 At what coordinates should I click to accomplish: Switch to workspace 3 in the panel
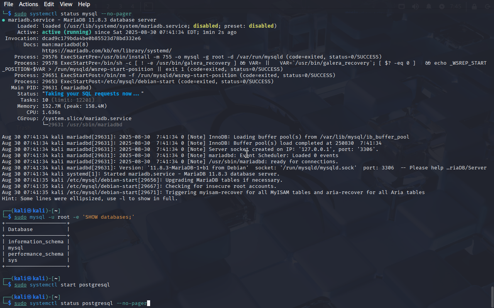pos(120,6)
